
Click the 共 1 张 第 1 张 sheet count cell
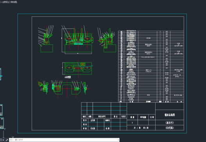141,128
